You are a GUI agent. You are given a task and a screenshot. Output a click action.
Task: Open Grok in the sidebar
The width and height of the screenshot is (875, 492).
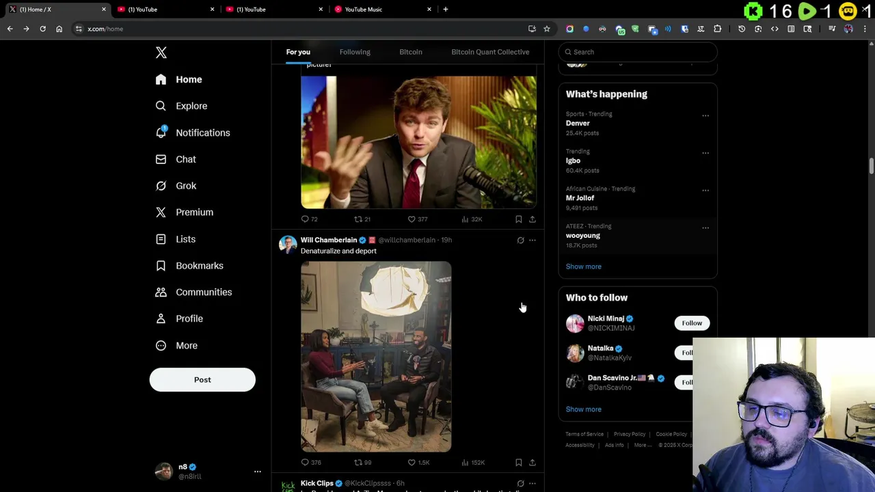(x=176, y=186)
